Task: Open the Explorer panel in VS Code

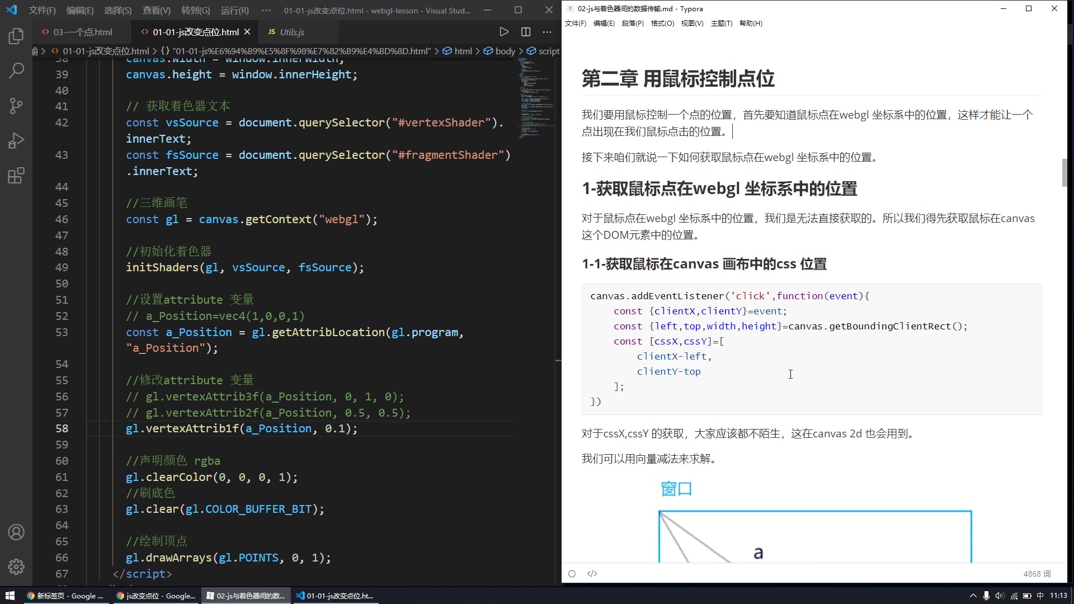Action: 16,36
